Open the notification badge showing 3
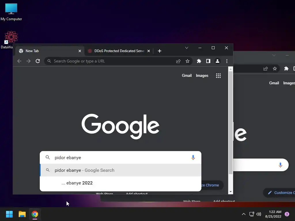The height and width of the screenshot is (221, 295). click(287, 214)
